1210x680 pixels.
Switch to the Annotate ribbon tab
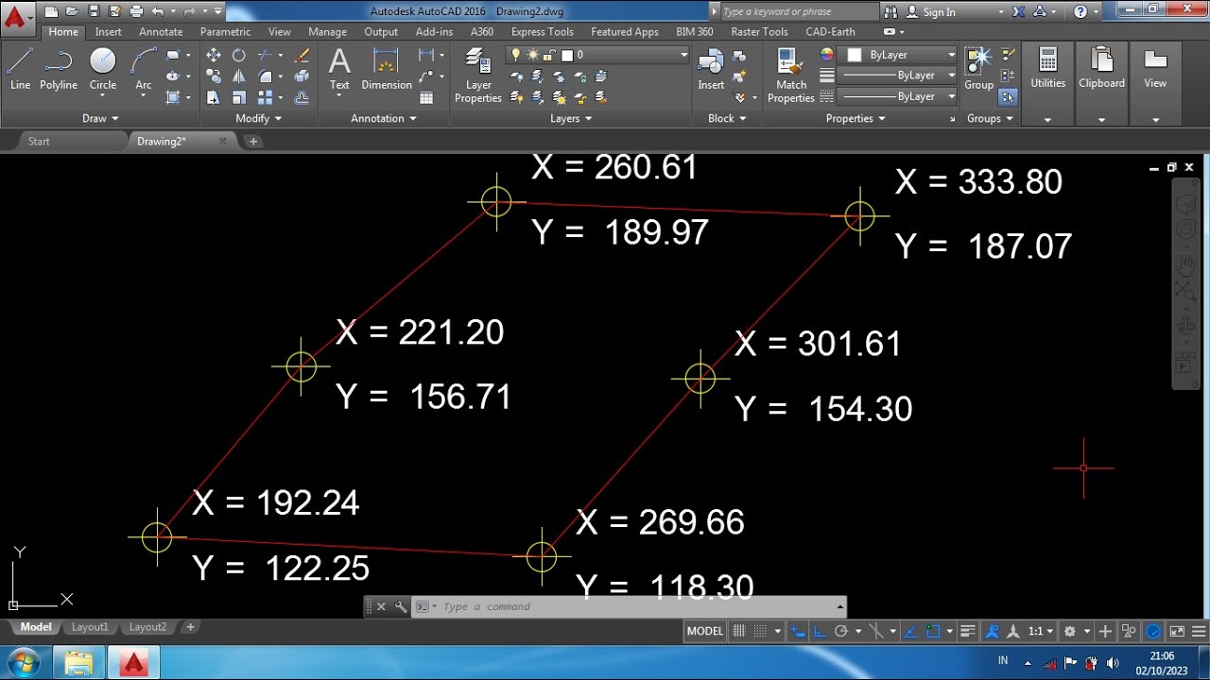[x=161, y=31]
